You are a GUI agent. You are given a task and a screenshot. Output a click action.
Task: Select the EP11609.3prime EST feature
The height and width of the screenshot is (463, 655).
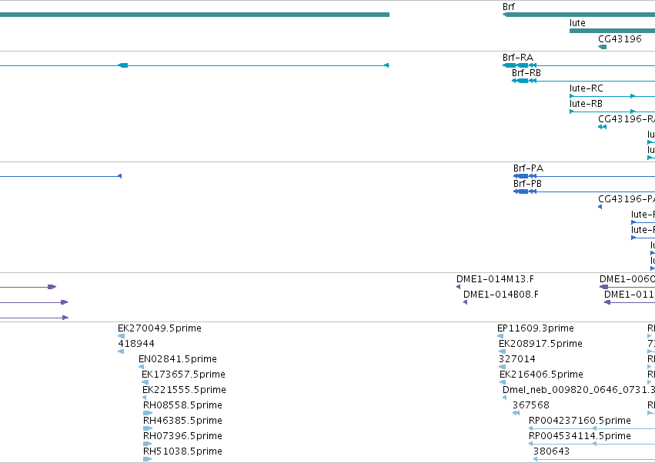[x=500, y=336]
